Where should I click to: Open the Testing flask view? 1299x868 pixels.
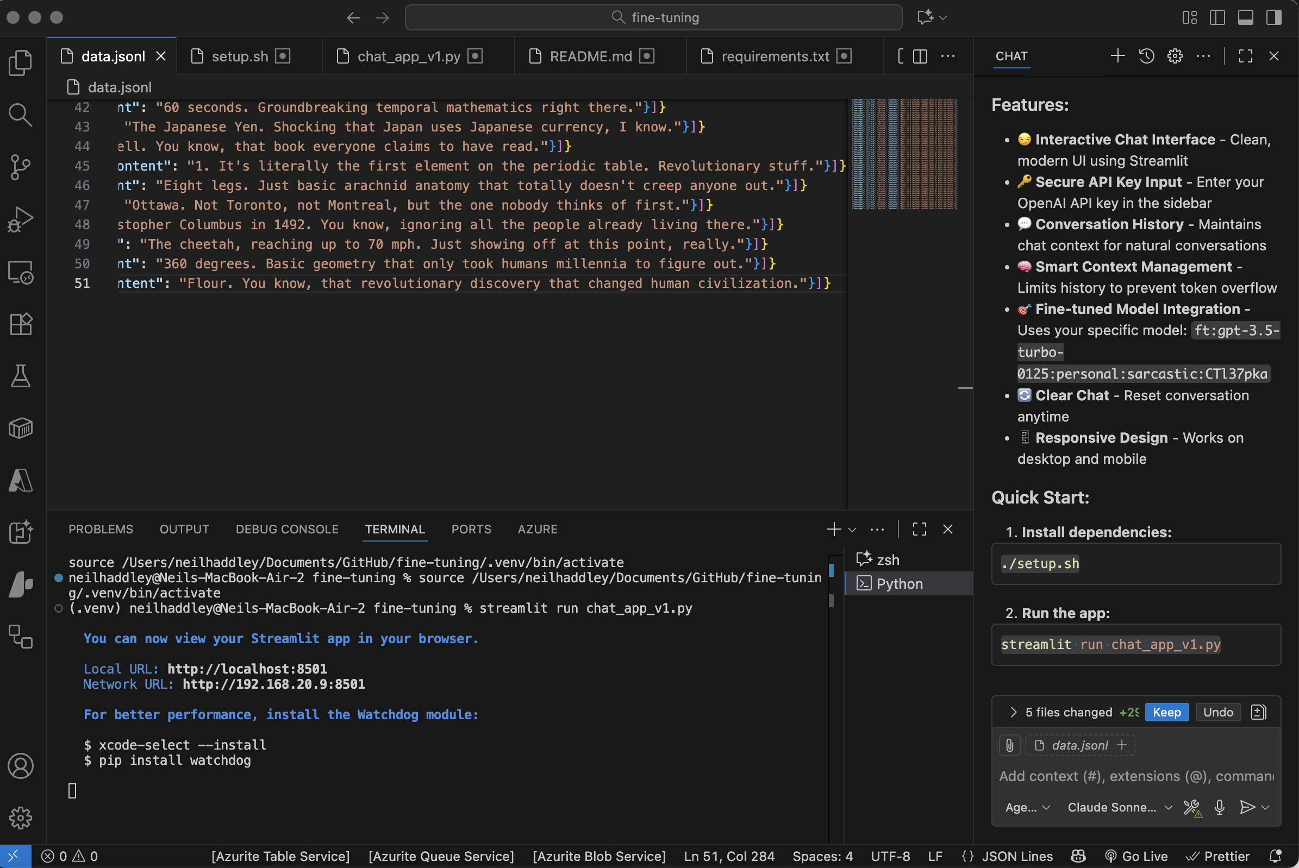click(21, 376)
